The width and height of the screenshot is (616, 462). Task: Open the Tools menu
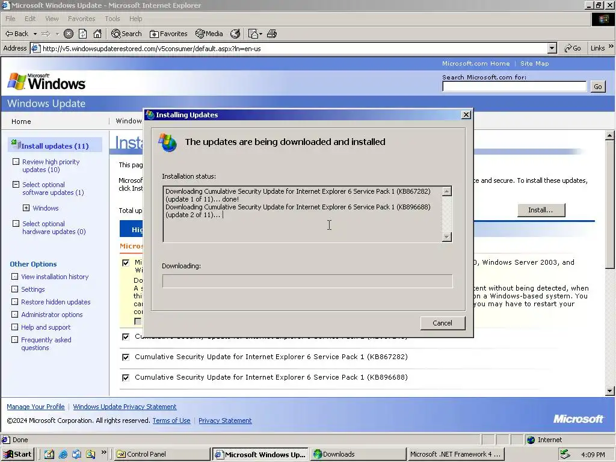coord(112,19)
